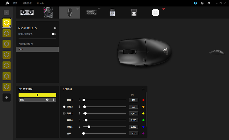Open Murals menu
Image resolution: width=229 pixels, height=140 pixels.
(40, 3)
